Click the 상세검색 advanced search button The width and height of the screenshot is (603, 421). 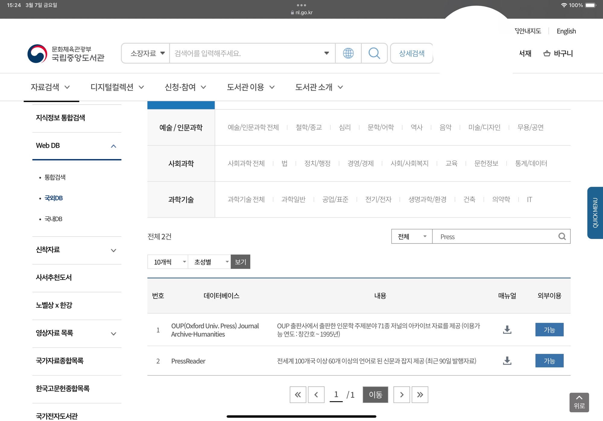click(412, 53)
